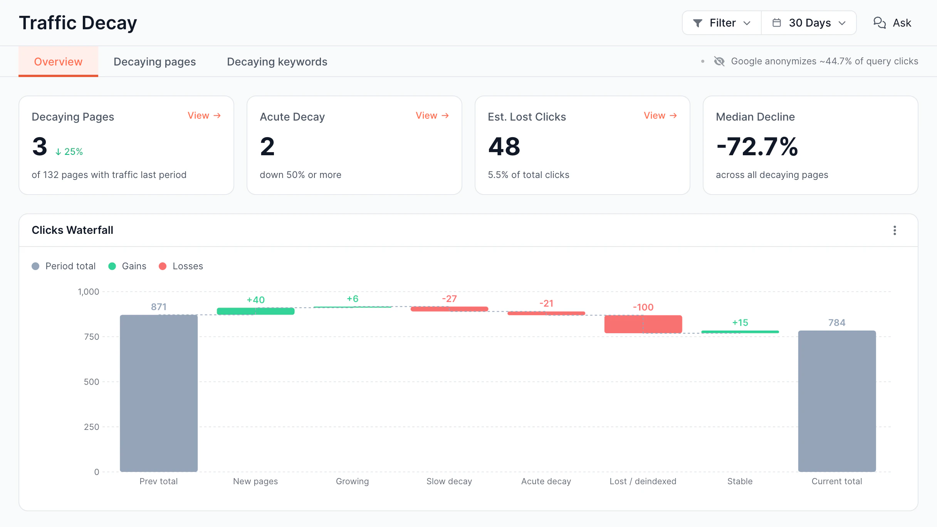937x527 pixels.
Task: Click the Acute decay red bar
Action: point(546,313)
